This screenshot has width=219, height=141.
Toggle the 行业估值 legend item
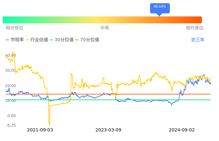click(x=37, y=40)
